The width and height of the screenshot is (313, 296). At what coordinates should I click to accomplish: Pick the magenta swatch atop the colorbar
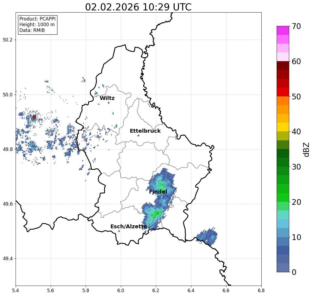(x=283, y=31)
